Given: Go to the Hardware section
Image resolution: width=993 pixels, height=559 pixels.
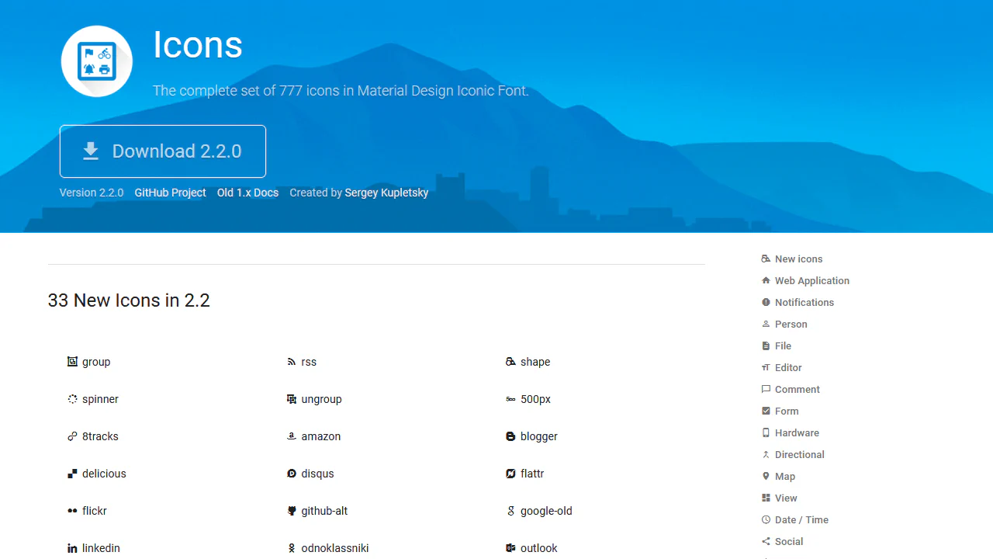Looking at the screenshot, I should [797, 433].
